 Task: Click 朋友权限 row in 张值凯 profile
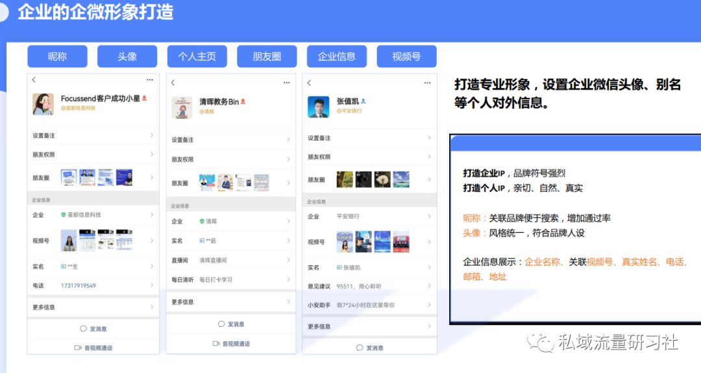tap(369, 157)
